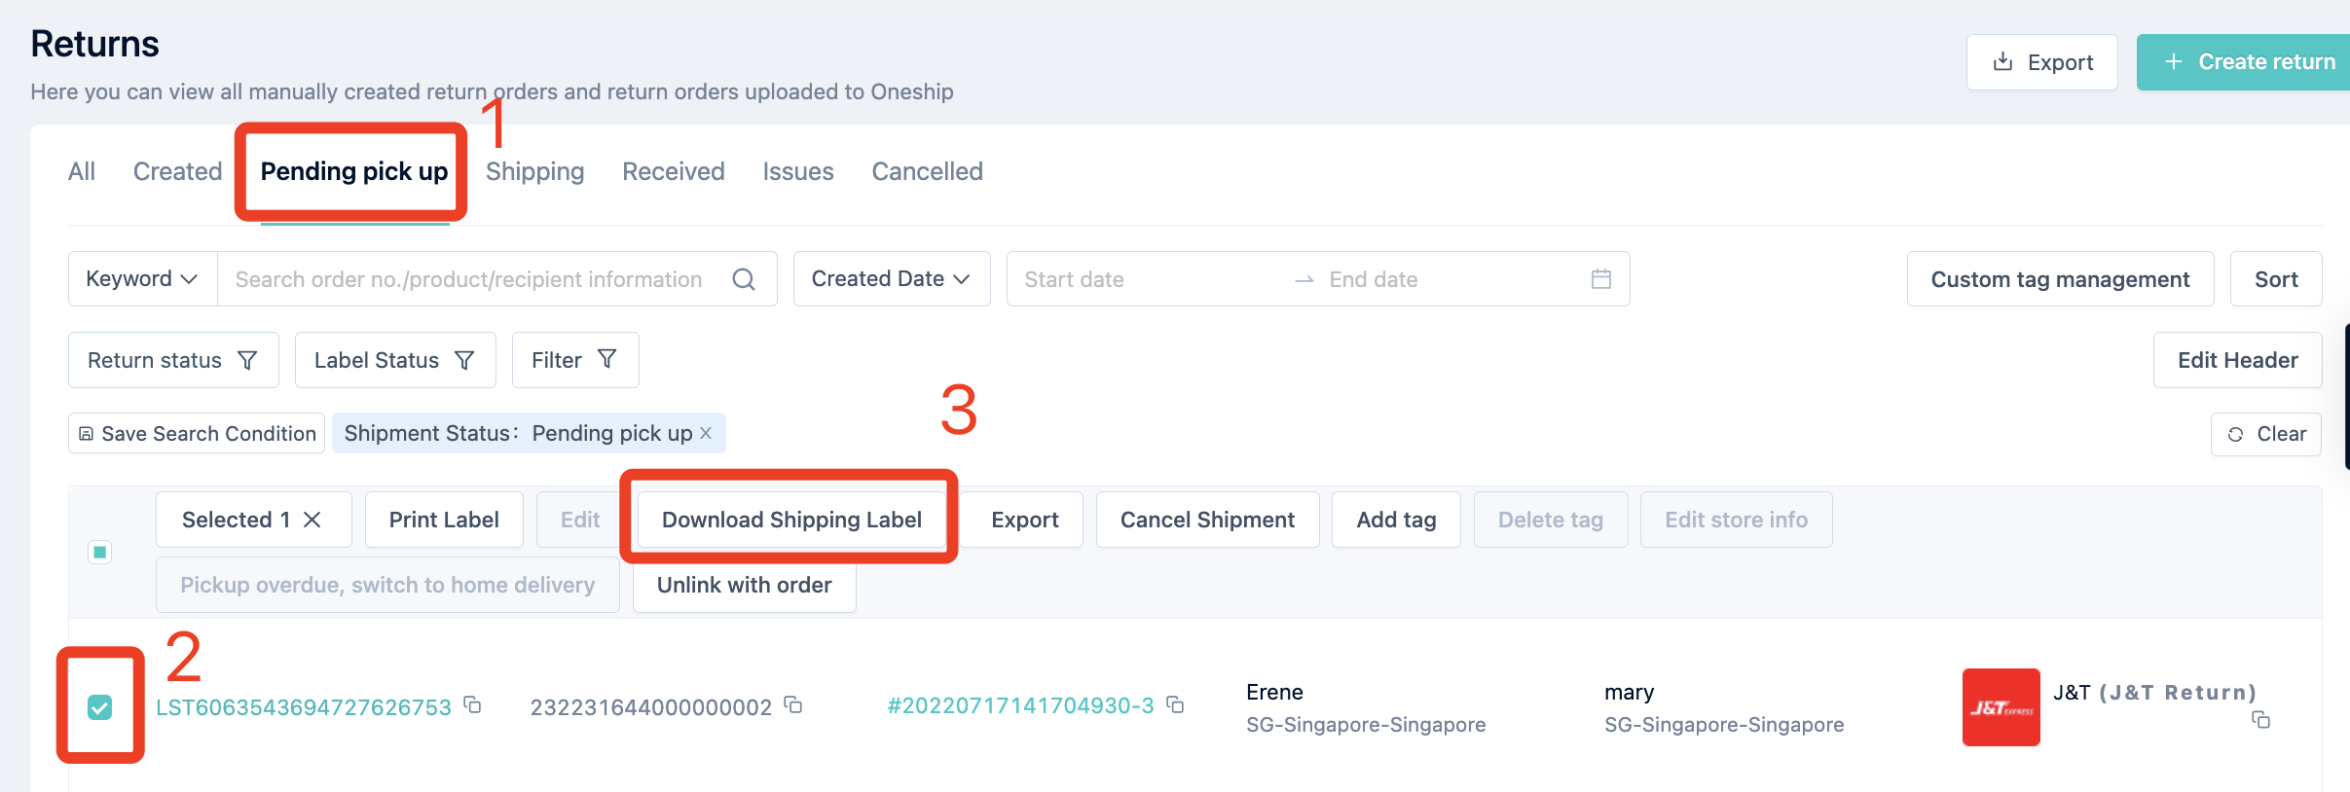Copy the LST606354369472762​6753 return number
Screen dimensions: 2350x792
[x=473, y=704]
